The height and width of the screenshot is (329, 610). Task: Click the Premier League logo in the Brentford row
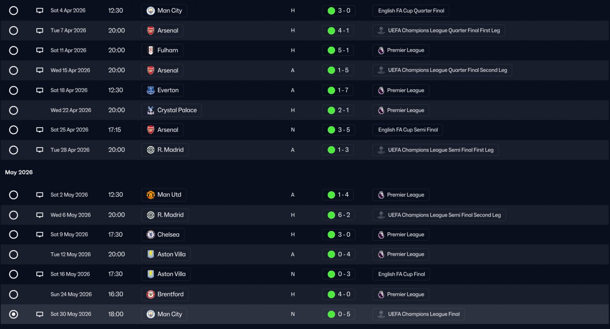381,294
